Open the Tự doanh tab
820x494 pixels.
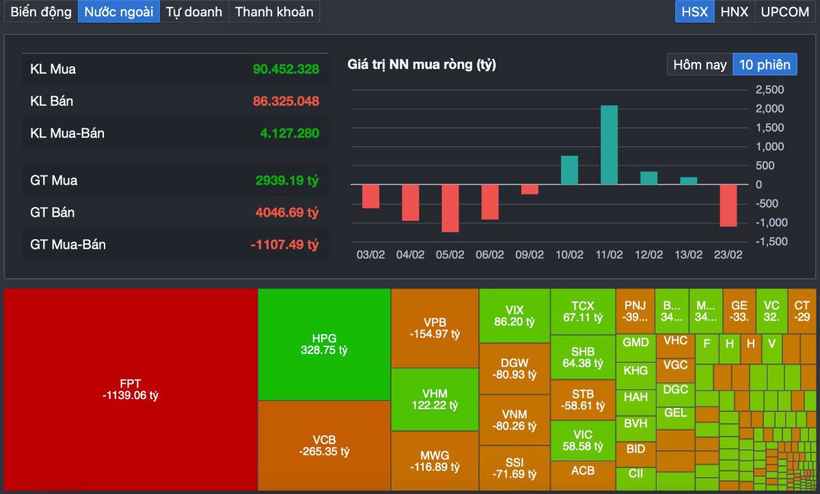pyautogui.click(x=194, y=12)
